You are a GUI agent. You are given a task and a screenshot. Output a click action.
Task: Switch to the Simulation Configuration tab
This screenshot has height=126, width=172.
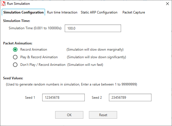coord(23,12)
